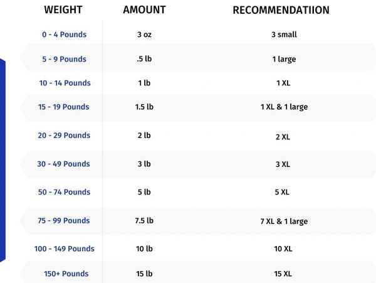Click the 1 XL & 1 large recommendation
Viewport: 376px width, 283px height.
point(284,107)
